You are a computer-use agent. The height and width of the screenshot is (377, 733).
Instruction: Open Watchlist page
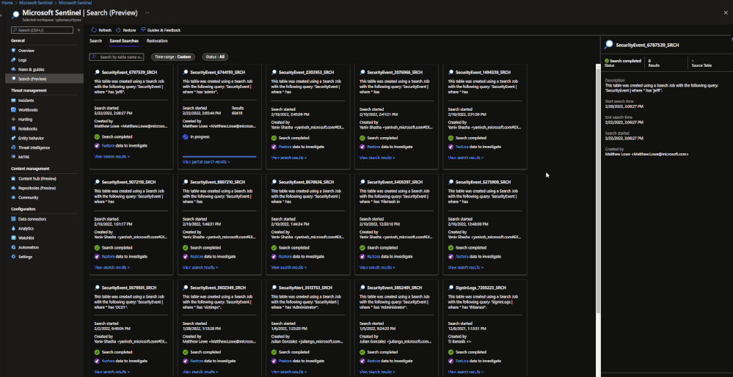coord(26,238)
